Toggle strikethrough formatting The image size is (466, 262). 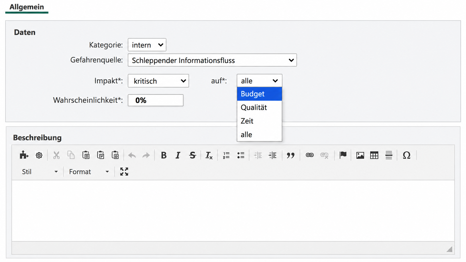tap(192, 155)
